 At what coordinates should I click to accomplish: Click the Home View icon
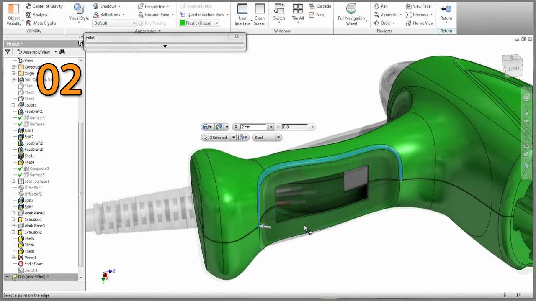(x=409, y=23)
